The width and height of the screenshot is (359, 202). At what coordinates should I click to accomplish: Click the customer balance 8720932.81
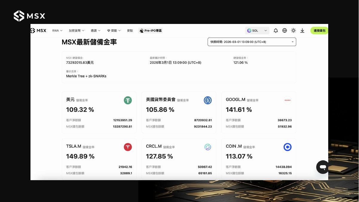[x=203, y=120]
